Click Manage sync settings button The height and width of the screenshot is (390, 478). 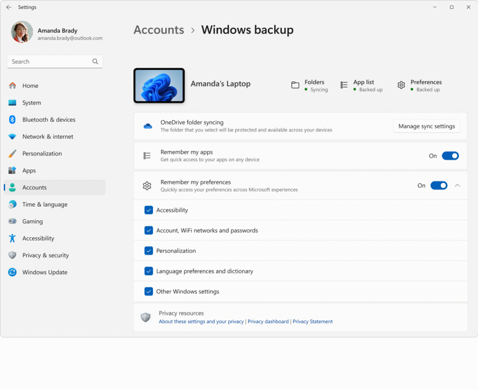(x=426, y=126)
